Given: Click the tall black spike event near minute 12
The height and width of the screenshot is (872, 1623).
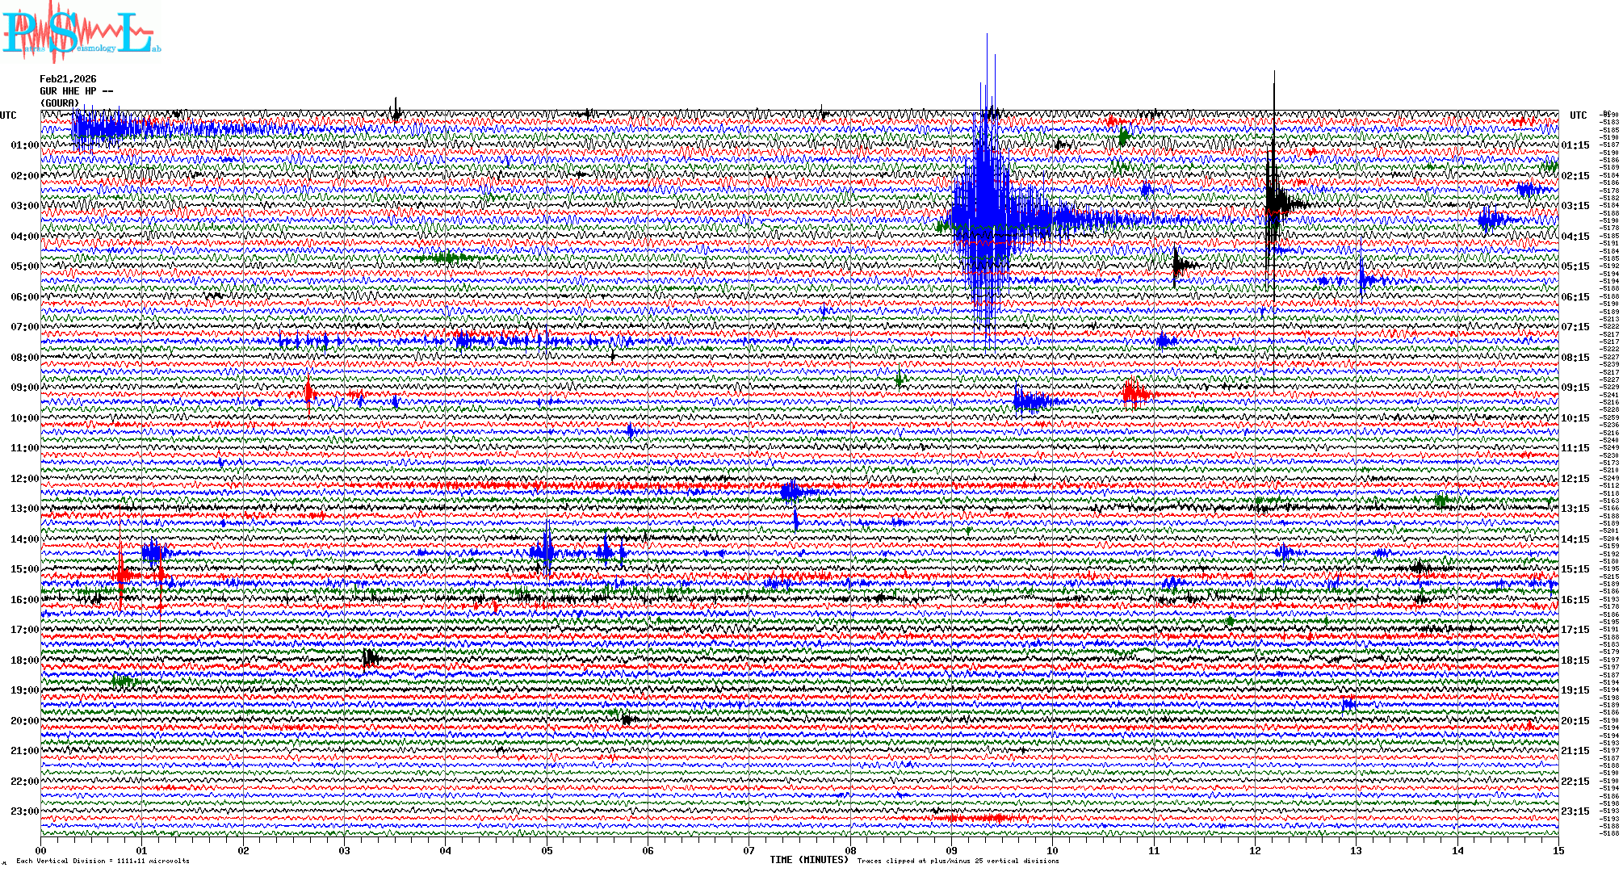Looking at the screenshot, I should tap(1273, 198).
